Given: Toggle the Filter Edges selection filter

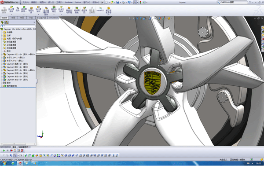Looking at the screenshot, I should [29, 155].
